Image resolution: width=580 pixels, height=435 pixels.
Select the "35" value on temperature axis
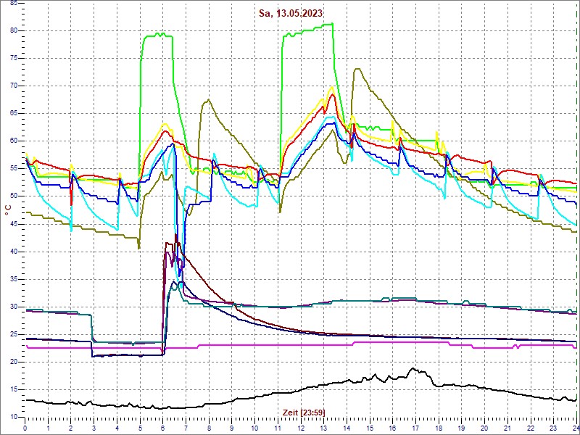click(x=14, y=279)
